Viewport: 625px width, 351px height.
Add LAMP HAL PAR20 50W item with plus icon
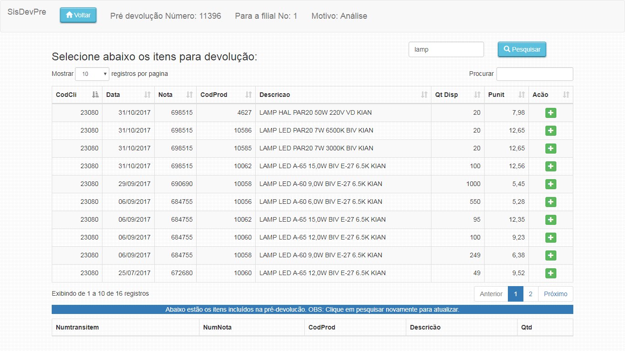550,113
